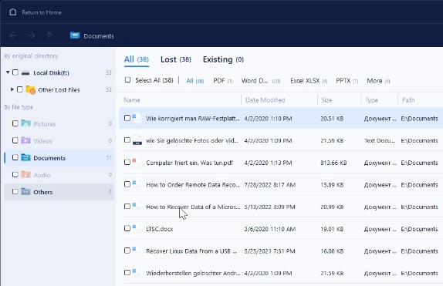443x286 pixels.
Task: Switch to the Lost (38) tab
Action: tap(176, 59)
